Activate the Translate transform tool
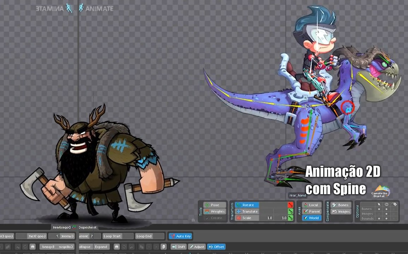The image size is (408, 254). [247, 211]
